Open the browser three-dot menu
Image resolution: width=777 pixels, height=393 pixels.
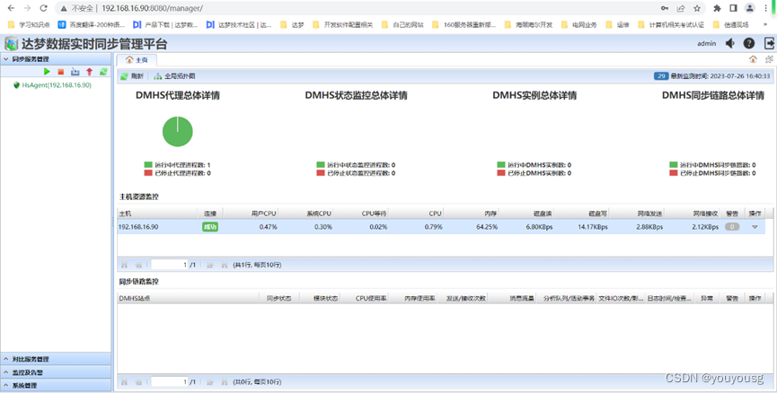(766, 8)
